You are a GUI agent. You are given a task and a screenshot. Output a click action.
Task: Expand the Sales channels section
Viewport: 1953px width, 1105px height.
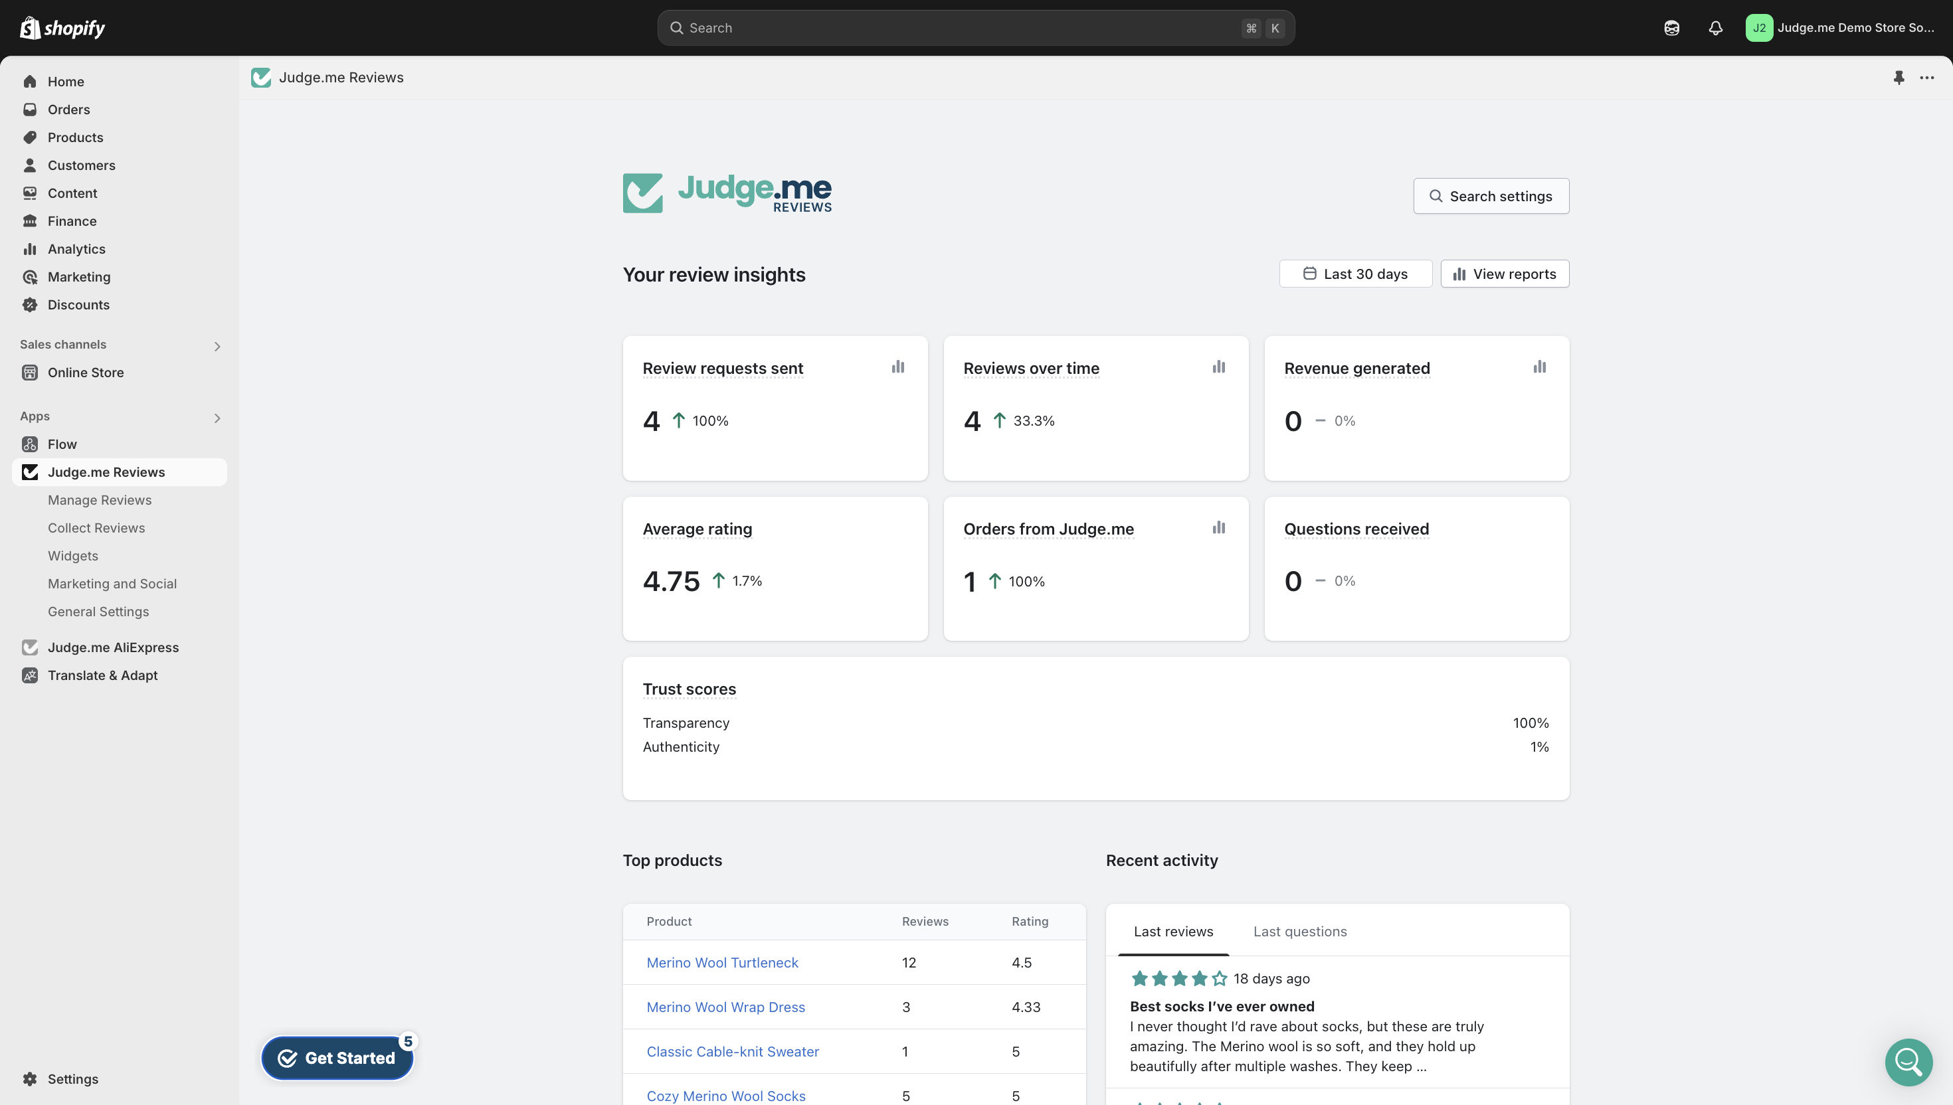pos(217,347)
